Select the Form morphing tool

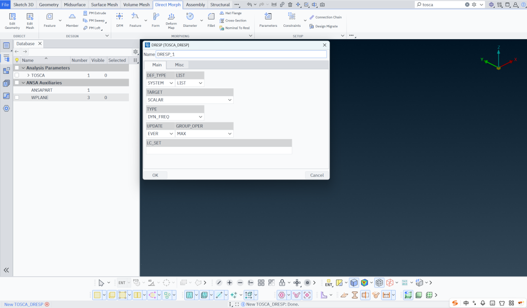coord(156,21)
